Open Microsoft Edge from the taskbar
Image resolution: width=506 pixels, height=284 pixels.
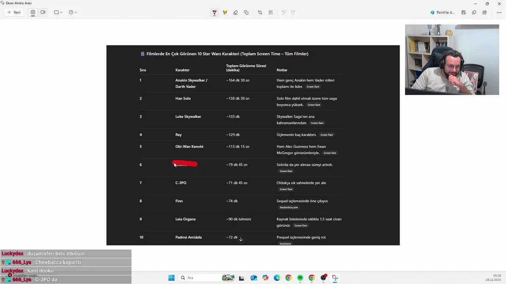277,278
